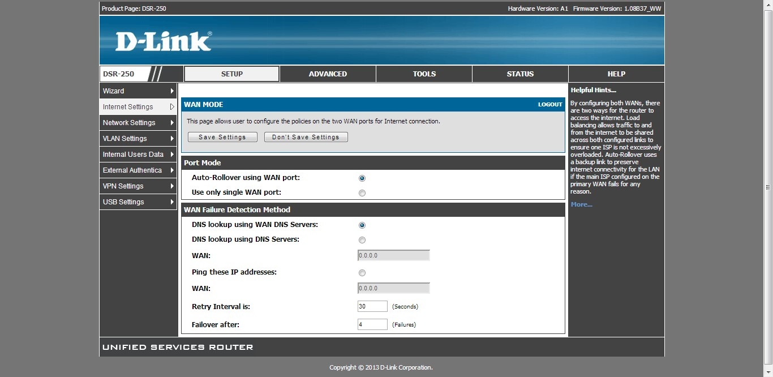Select Auto-Rollover using WAN port option
773x377 pixels.
coord(362,178)
